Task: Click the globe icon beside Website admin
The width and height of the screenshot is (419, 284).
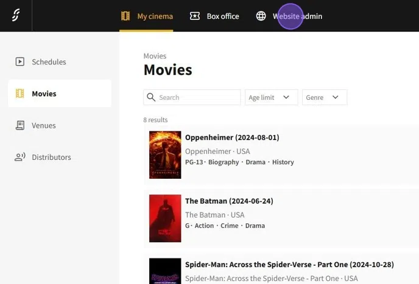Action: tap(261, 16)
